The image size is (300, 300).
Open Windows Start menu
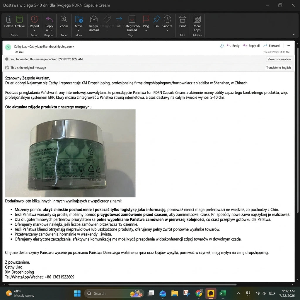pos(77,293)
